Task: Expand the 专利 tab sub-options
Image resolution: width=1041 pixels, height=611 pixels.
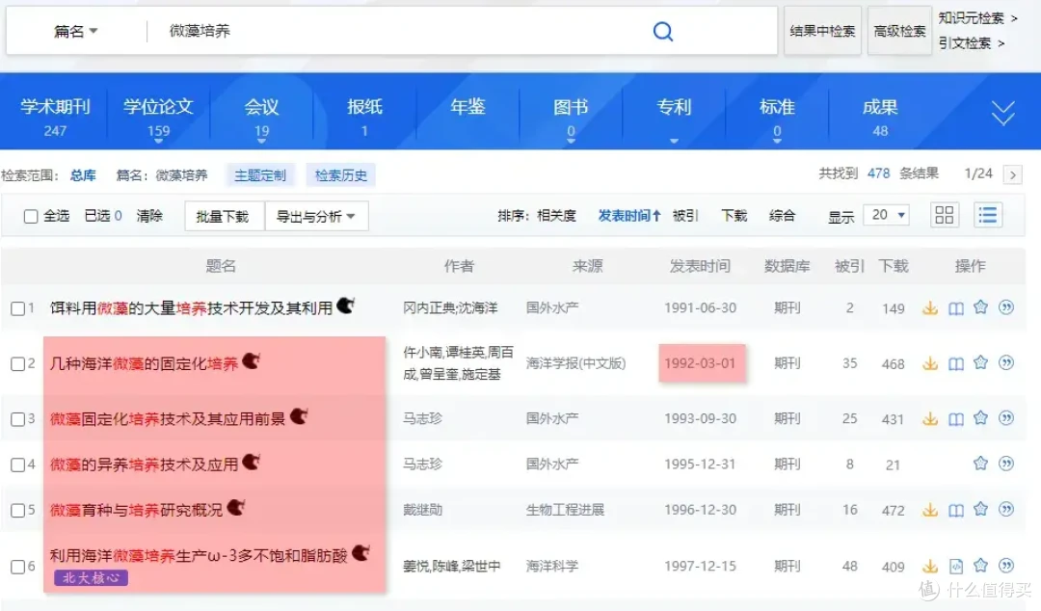Action: pos(674,141)
